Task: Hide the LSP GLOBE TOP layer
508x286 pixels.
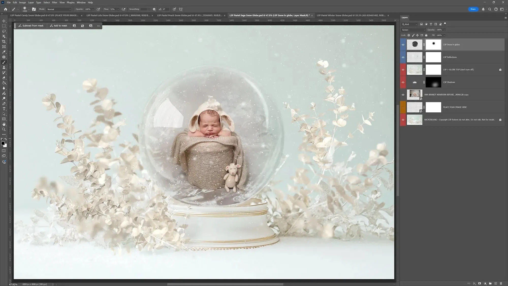Action: point(403,70)
